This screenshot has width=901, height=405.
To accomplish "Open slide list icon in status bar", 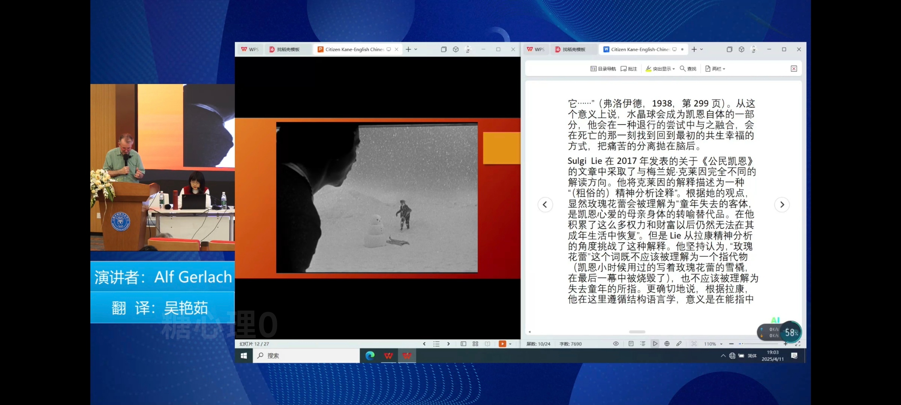I will click(x=436, y=344).
